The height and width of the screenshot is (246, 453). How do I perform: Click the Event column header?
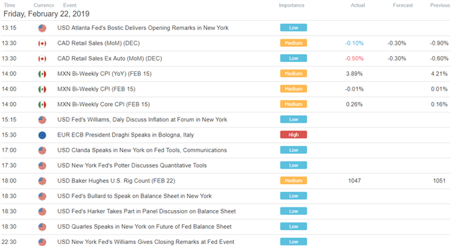[x=70, y=5]
